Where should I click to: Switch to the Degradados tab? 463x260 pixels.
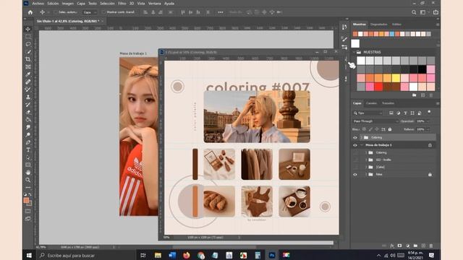[379, 25]
